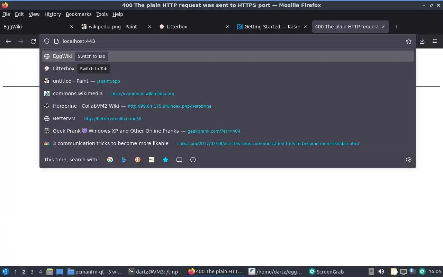The width and height of the screenshot is (443, 277).
Task: Click the localhost:443 address field
Action: (228, 41)
